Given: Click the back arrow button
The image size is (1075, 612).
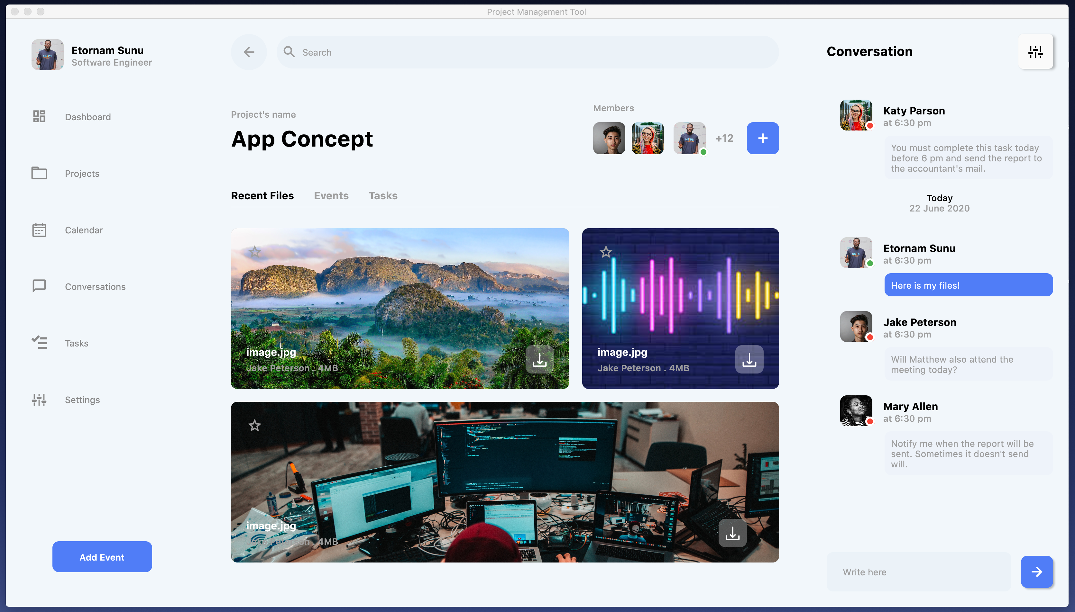Looking at the screenshot, I should coord(249,52).
